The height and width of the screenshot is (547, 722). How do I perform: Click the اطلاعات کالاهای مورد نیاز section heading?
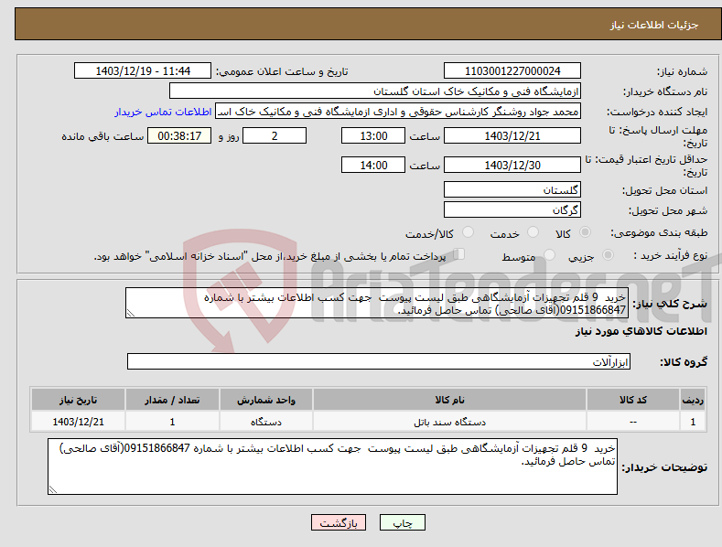641,331
